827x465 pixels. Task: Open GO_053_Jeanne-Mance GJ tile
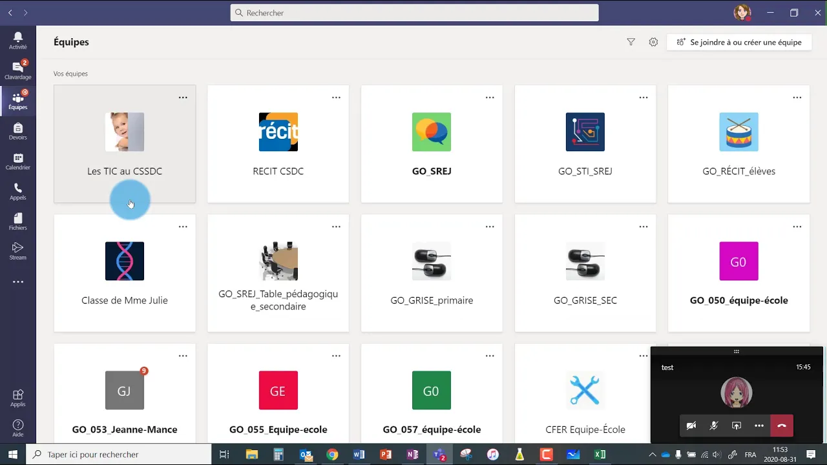point(125,390)
